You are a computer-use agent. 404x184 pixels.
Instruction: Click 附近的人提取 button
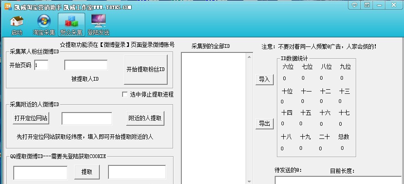pyautogui.click(x=145, y=118)
